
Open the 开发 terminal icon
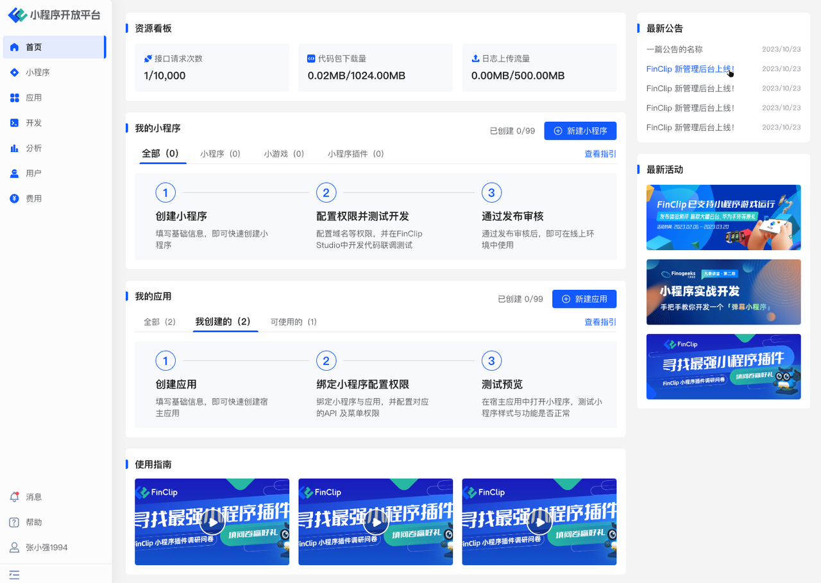15,123
